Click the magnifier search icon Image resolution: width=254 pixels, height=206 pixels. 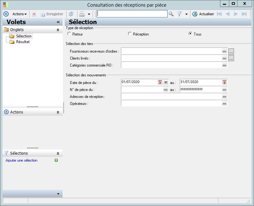tap(171, 14)
